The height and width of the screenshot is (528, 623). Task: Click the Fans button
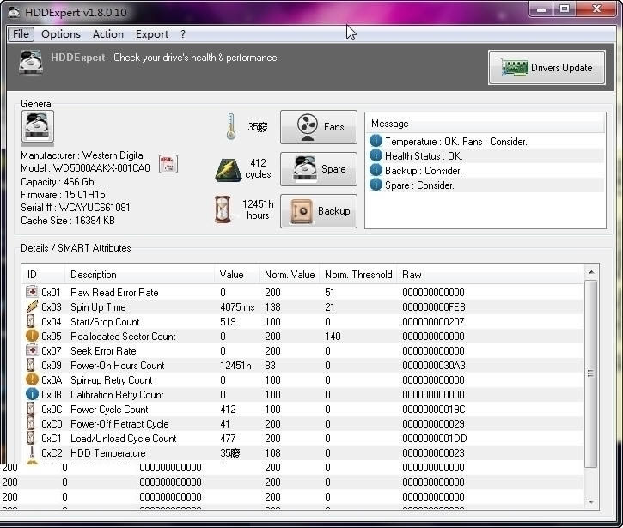[319, 127]
